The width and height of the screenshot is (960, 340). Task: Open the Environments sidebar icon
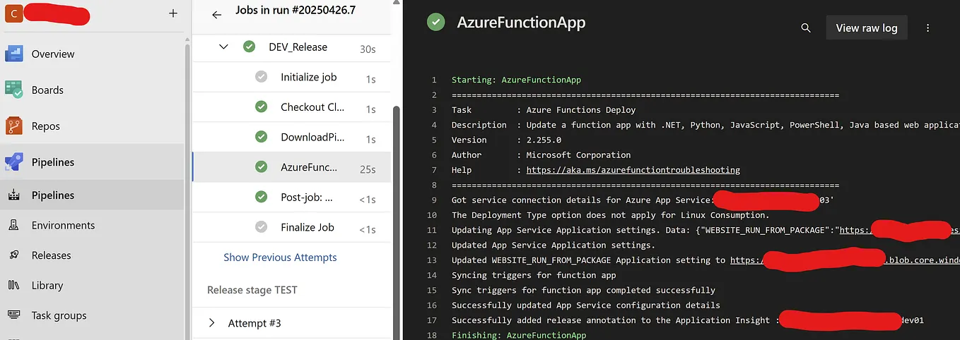14,226
